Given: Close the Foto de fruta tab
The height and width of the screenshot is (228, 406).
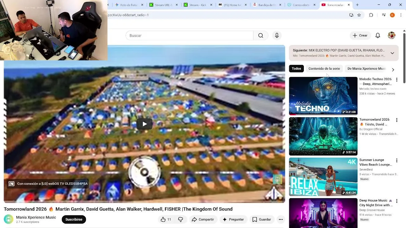Looking at the screenshot, I should click(x=142, y=5).
